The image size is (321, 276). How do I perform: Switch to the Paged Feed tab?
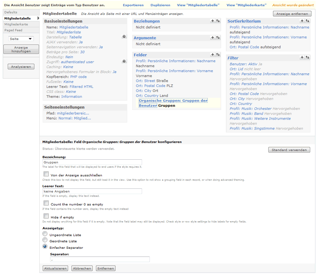[13, 30]
